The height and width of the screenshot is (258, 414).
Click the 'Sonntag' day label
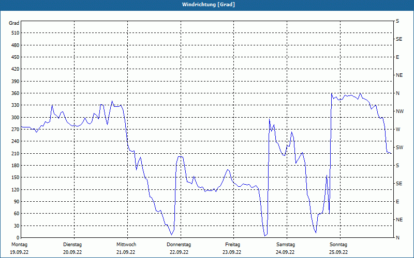click(338, 245)
